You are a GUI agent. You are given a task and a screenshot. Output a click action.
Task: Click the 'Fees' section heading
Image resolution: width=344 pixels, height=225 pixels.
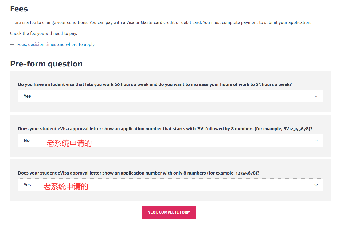coord(19,9)
